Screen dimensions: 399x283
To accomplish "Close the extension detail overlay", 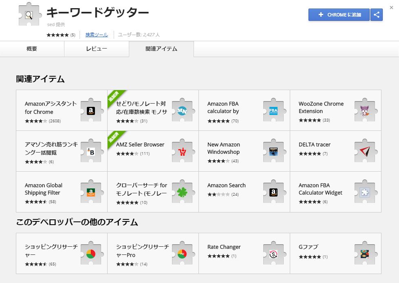I will [391, 8].
